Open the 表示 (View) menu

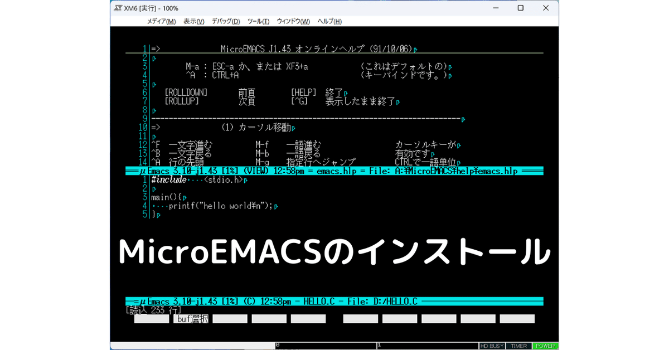pos(193,21)
